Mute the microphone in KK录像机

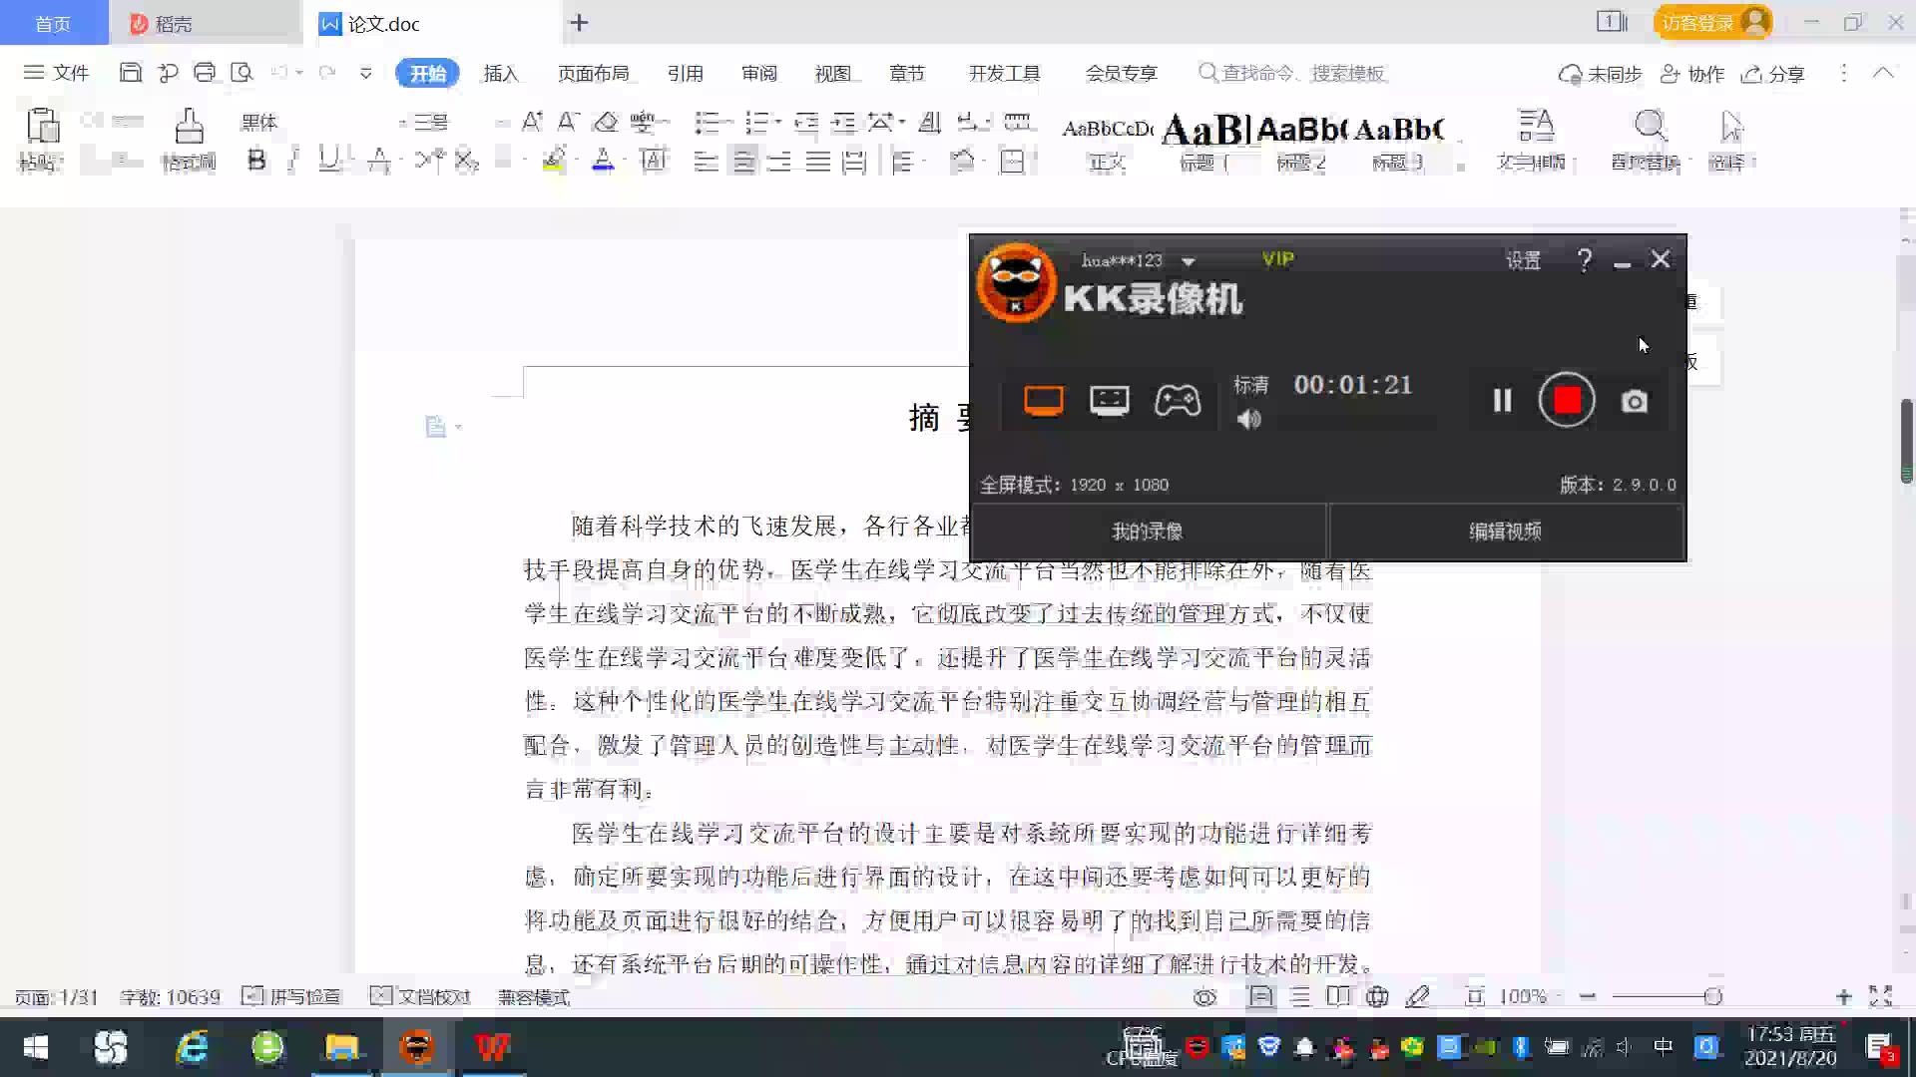pyautogui.click(x=1249, y=419)
